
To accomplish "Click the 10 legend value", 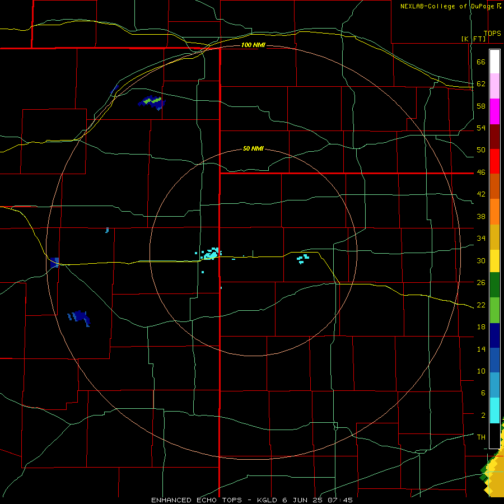I will (x=481, y=371).
